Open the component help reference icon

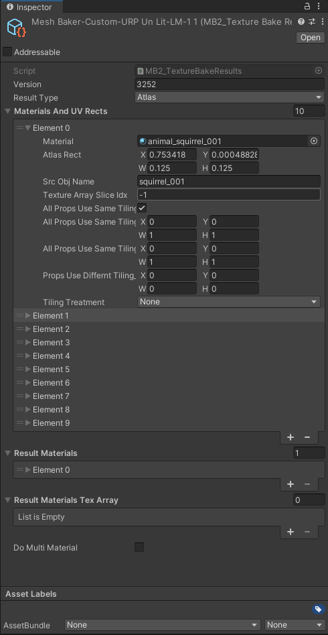point(301,21)
